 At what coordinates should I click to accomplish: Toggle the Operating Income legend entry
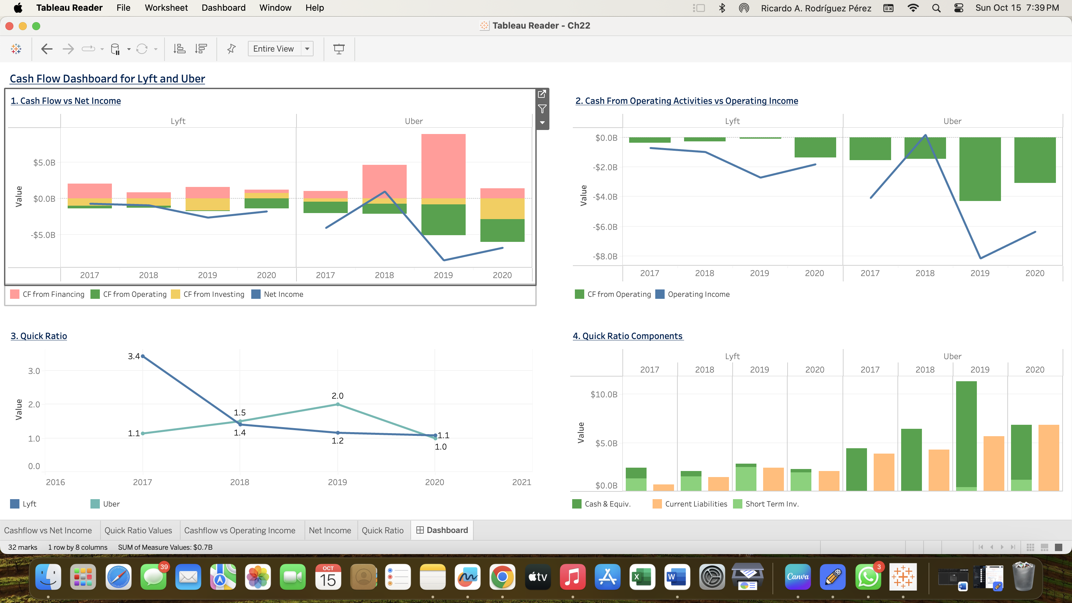[693, 294]
